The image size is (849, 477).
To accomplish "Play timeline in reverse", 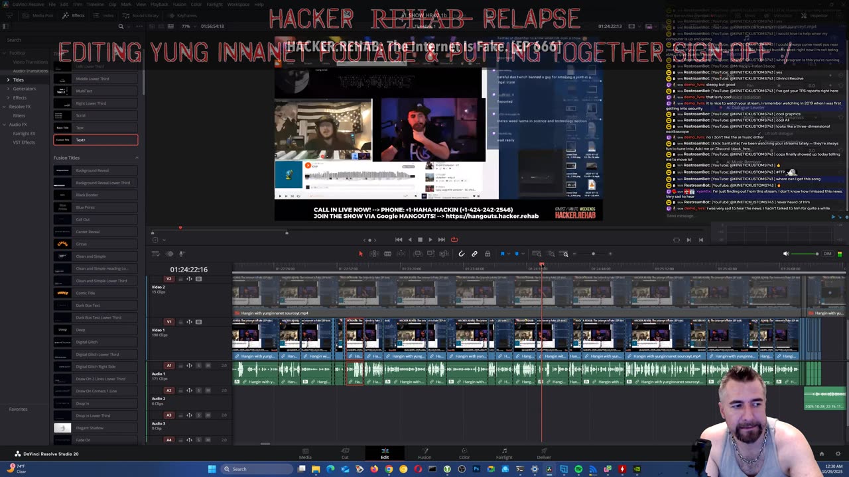I will pyautogui.click(x=409, y=240).
